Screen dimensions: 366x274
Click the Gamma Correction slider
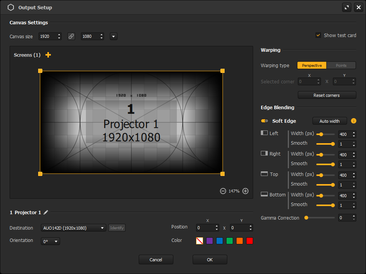319,218
